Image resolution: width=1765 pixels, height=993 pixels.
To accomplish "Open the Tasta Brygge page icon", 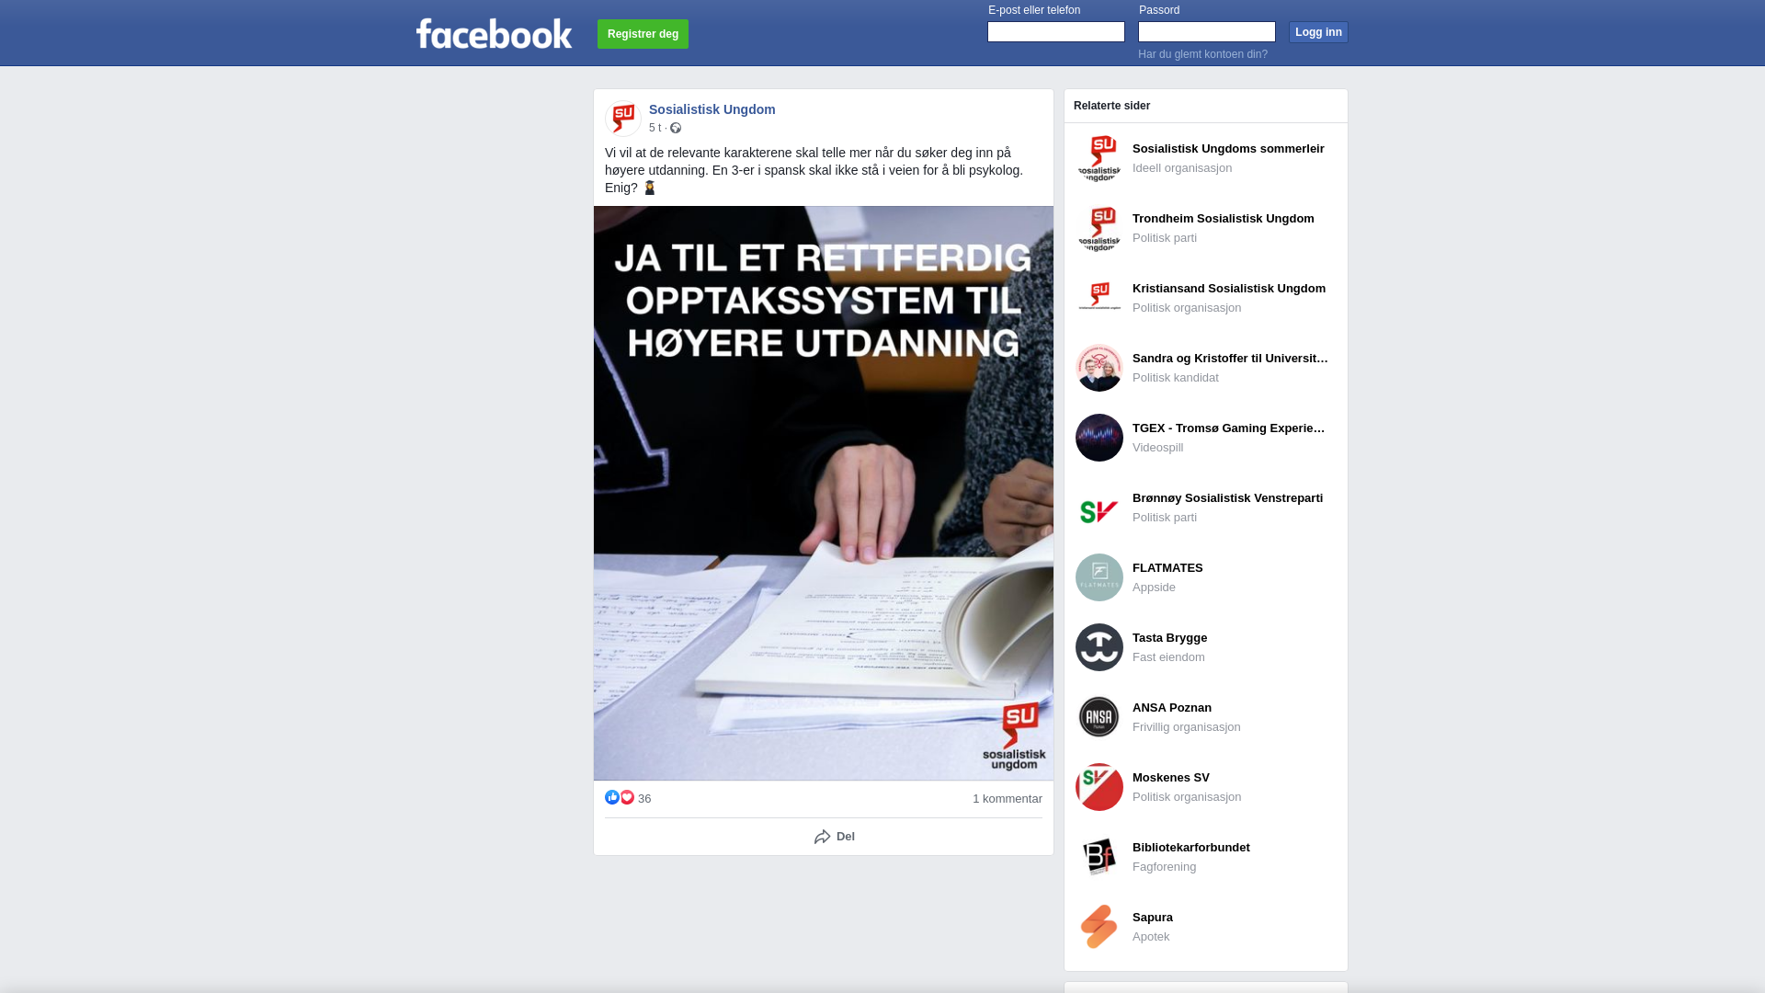I will click(x=1099, y=647).
